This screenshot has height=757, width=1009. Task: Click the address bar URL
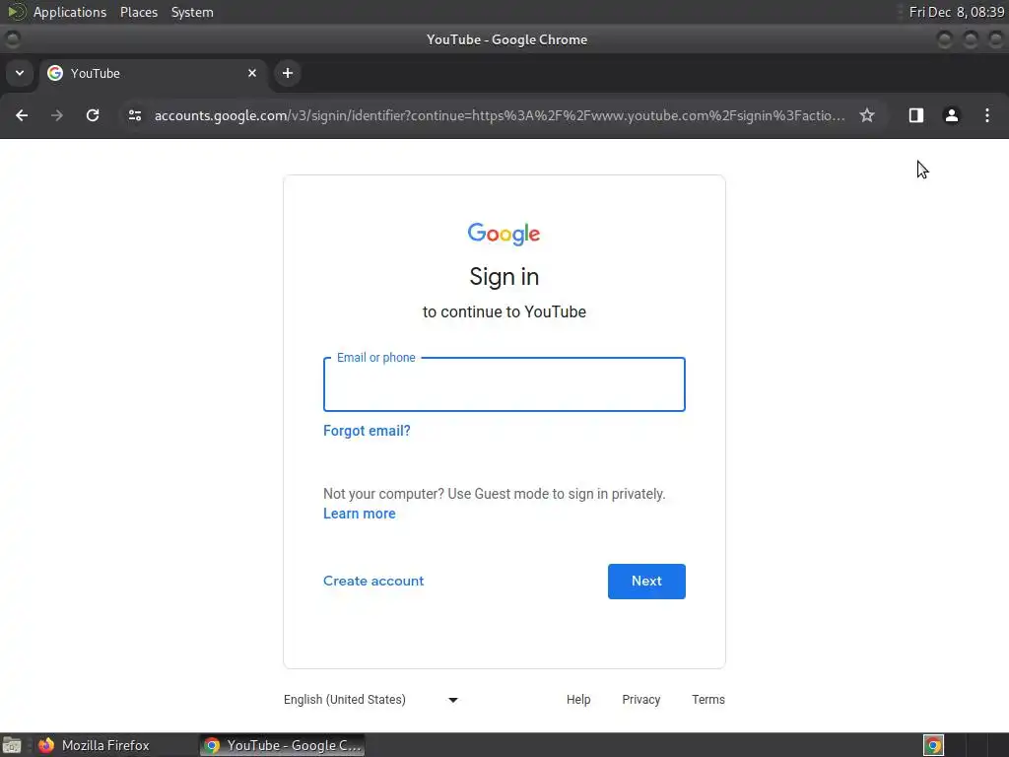500,115
